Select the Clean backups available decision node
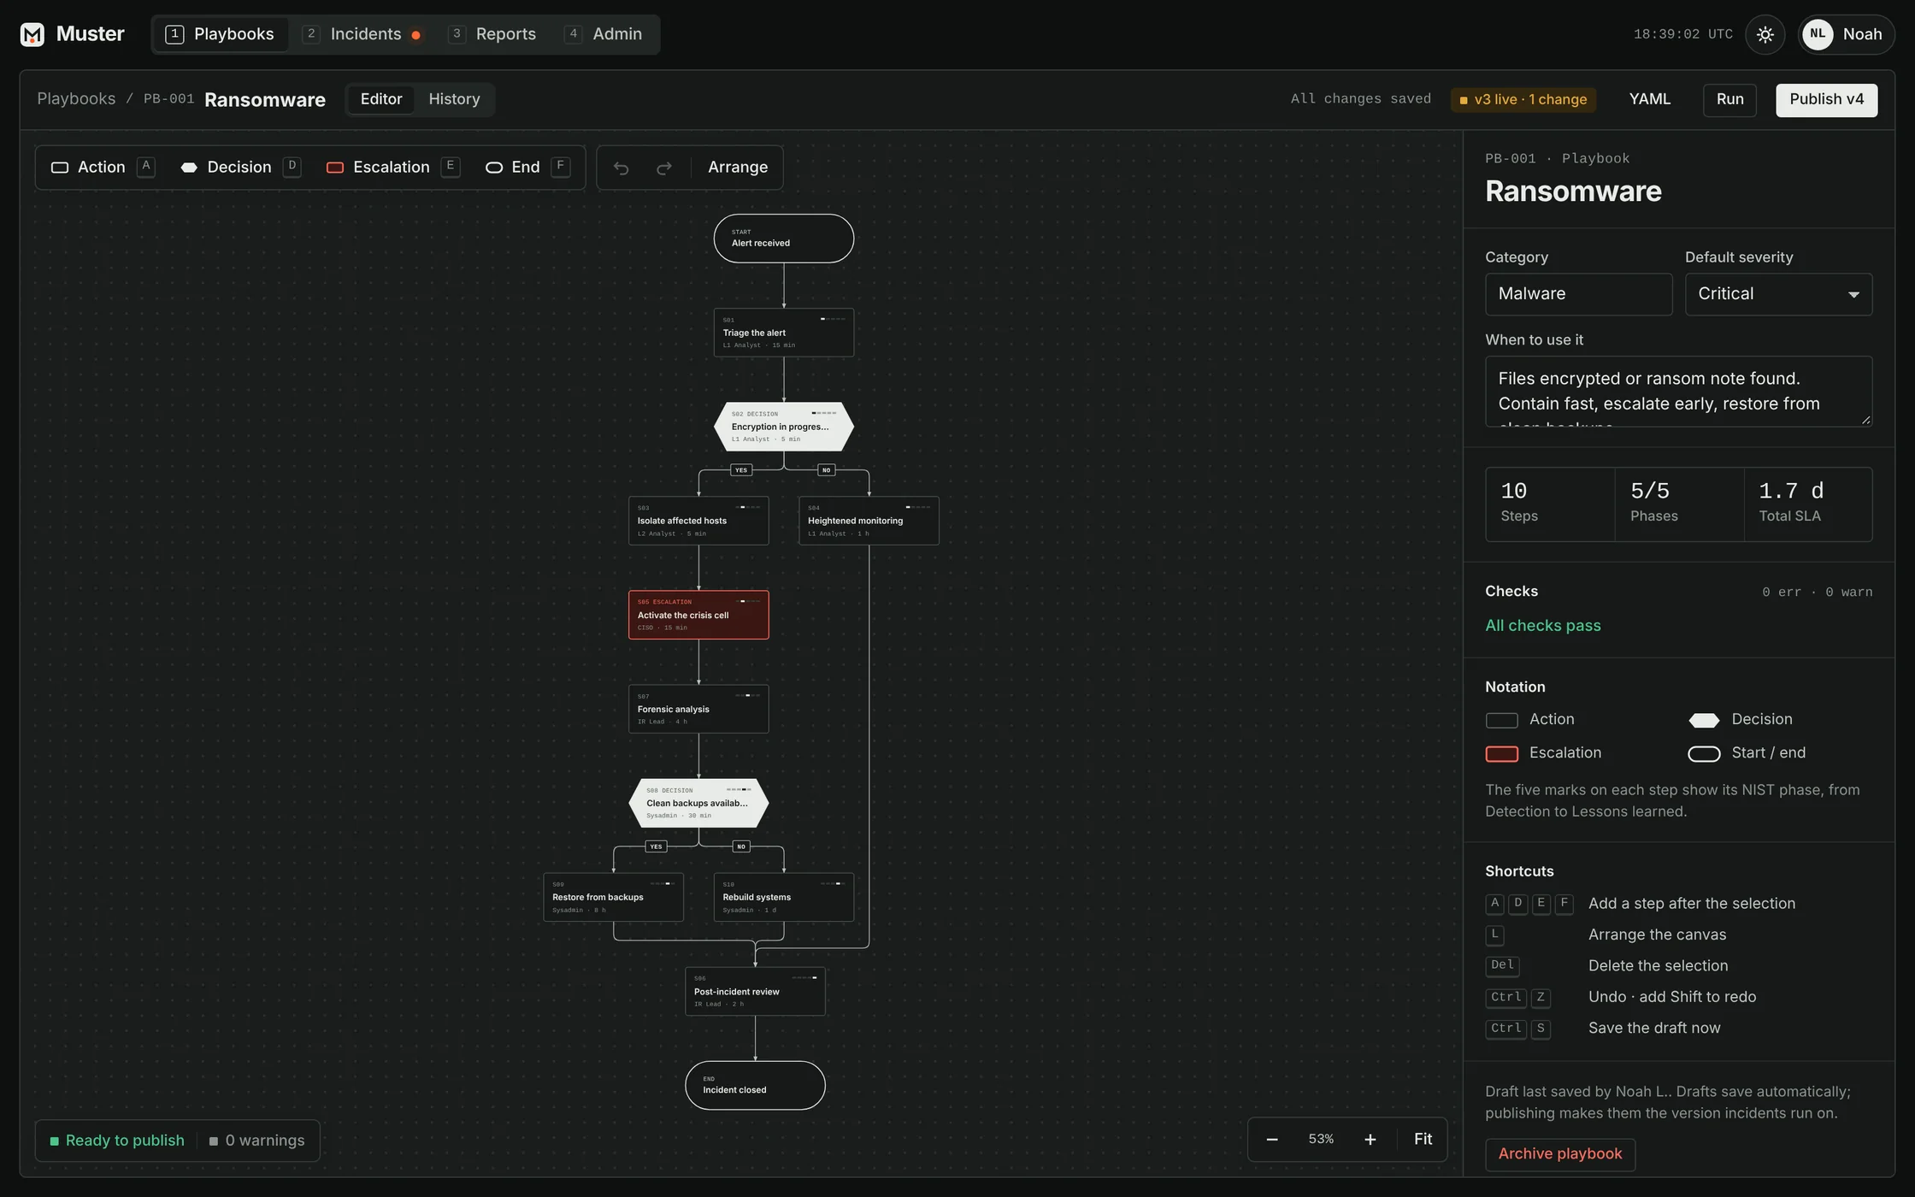This screenshot has height=1197, width=1915. (698, 803)
